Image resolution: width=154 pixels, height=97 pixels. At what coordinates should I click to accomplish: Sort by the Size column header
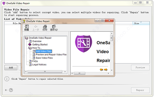click(141, 23)
